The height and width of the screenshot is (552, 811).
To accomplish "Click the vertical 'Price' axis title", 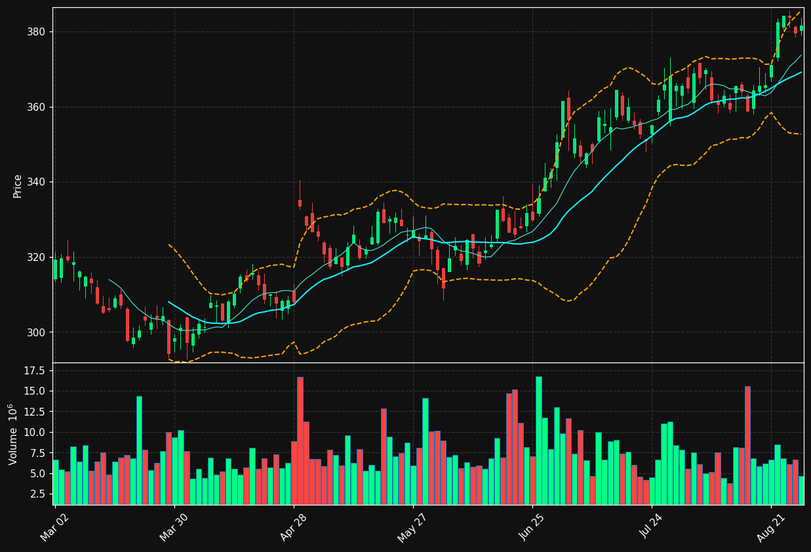I will point(18,186).
